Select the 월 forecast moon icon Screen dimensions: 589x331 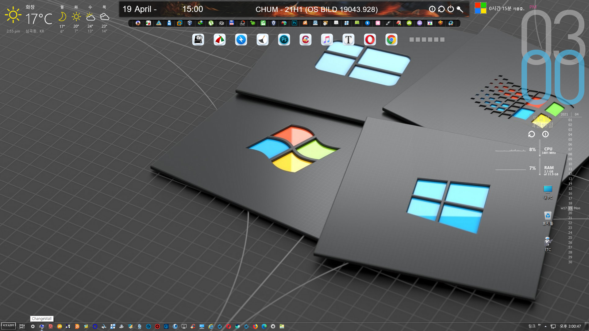coord(62,17)
